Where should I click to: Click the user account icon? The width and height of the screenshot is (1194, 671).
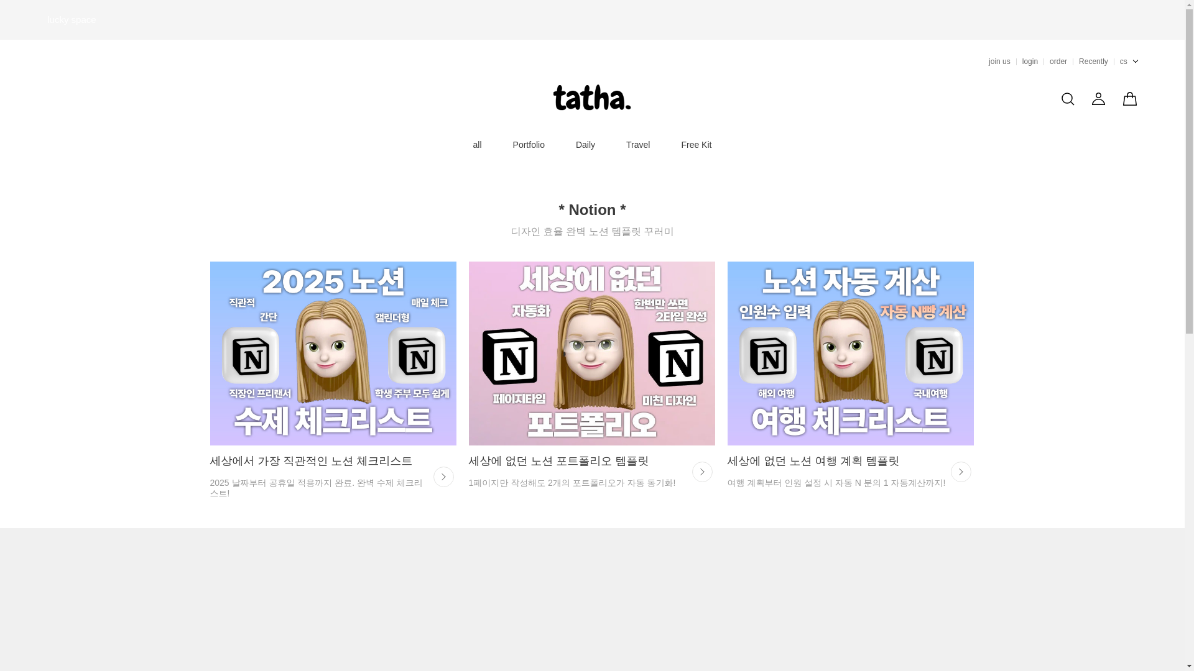pos(1098,98)
